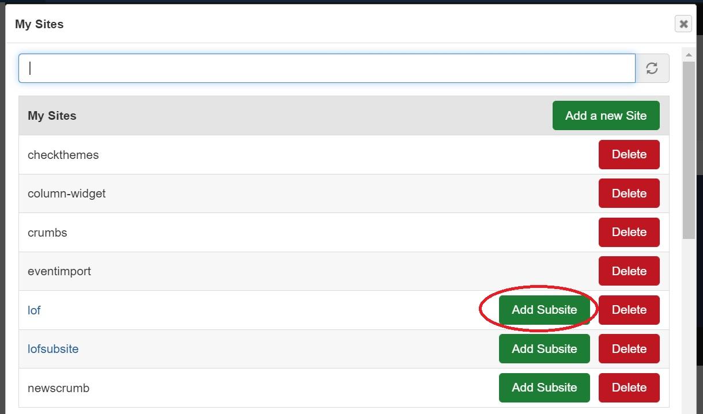
Task: Add Subsite to lofsubsite
Action: [x=545, y=349]
